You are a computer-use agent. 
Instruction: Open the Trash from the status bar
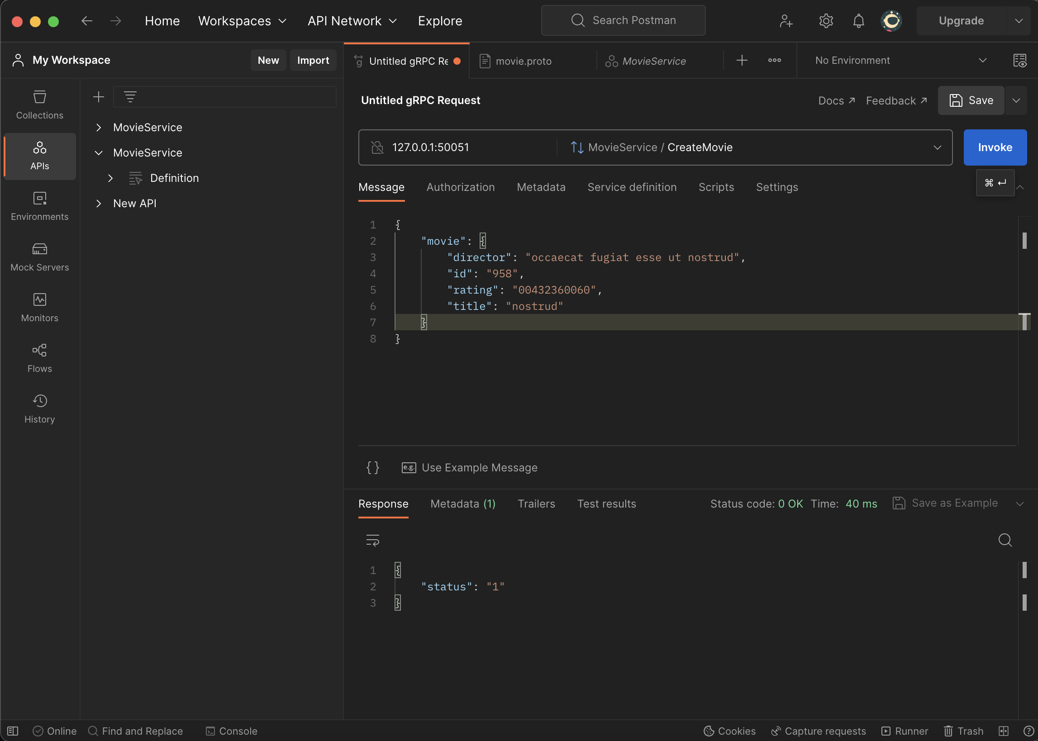coord(963,731)
